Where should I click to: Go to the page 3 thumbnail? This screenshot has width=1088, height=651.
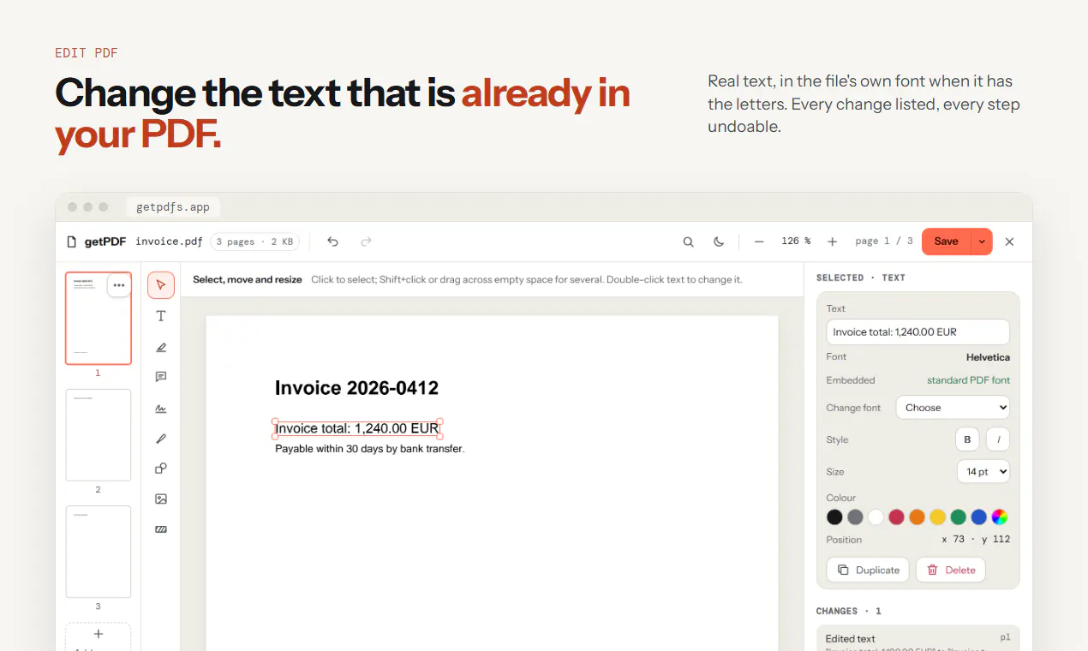tap(99, 552)
